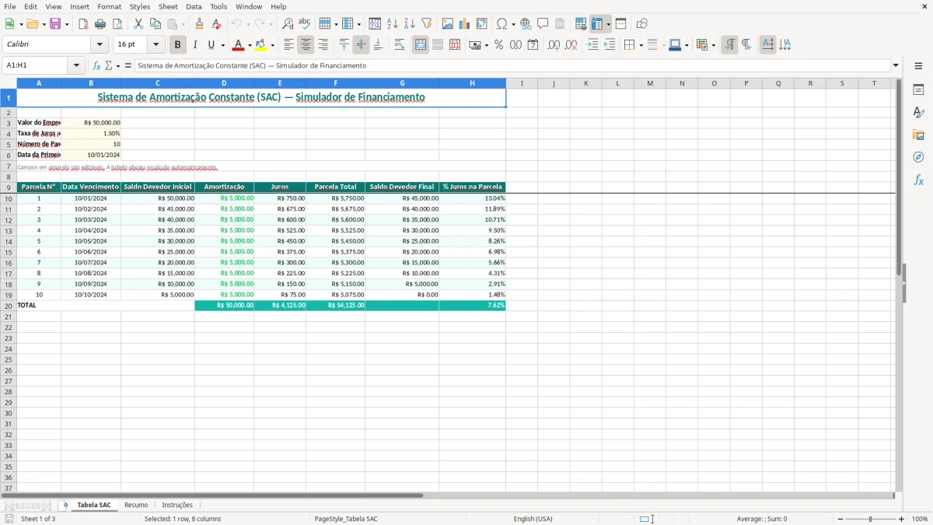This screenshot has width=933, height=525.
Task: Open the sidebar Gallery icon
Action: tap(918, 135)
